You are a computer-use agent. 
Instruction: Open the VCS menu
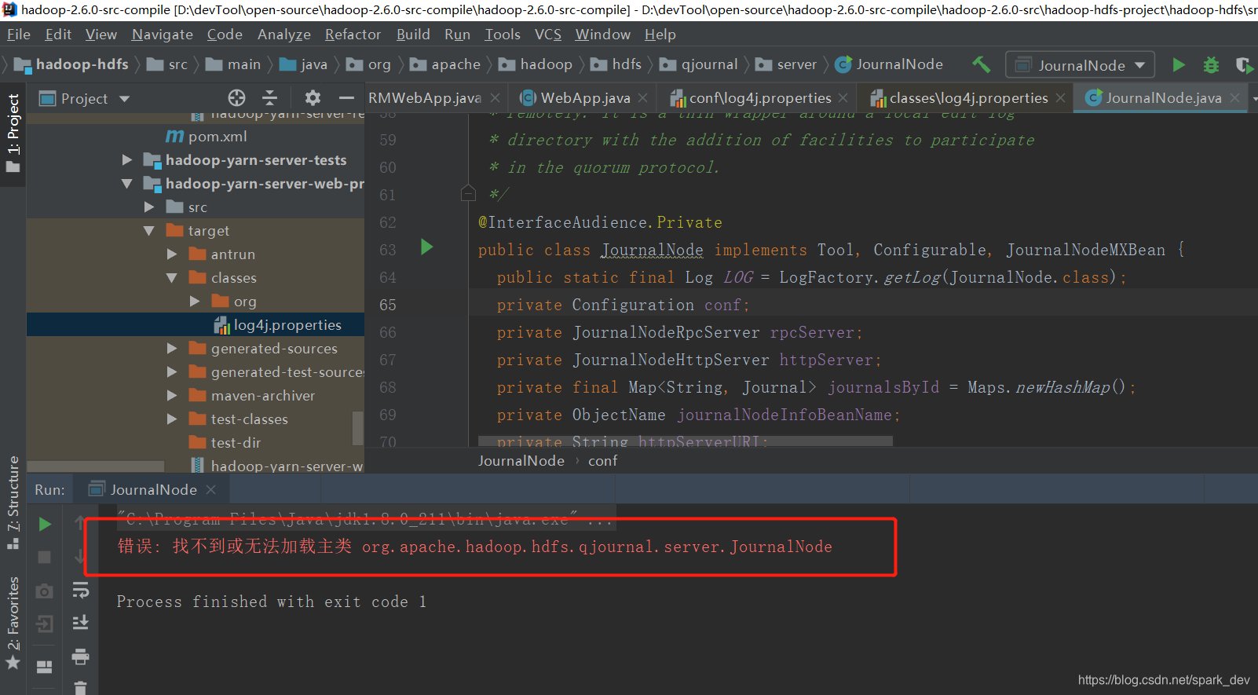(548, 35)
